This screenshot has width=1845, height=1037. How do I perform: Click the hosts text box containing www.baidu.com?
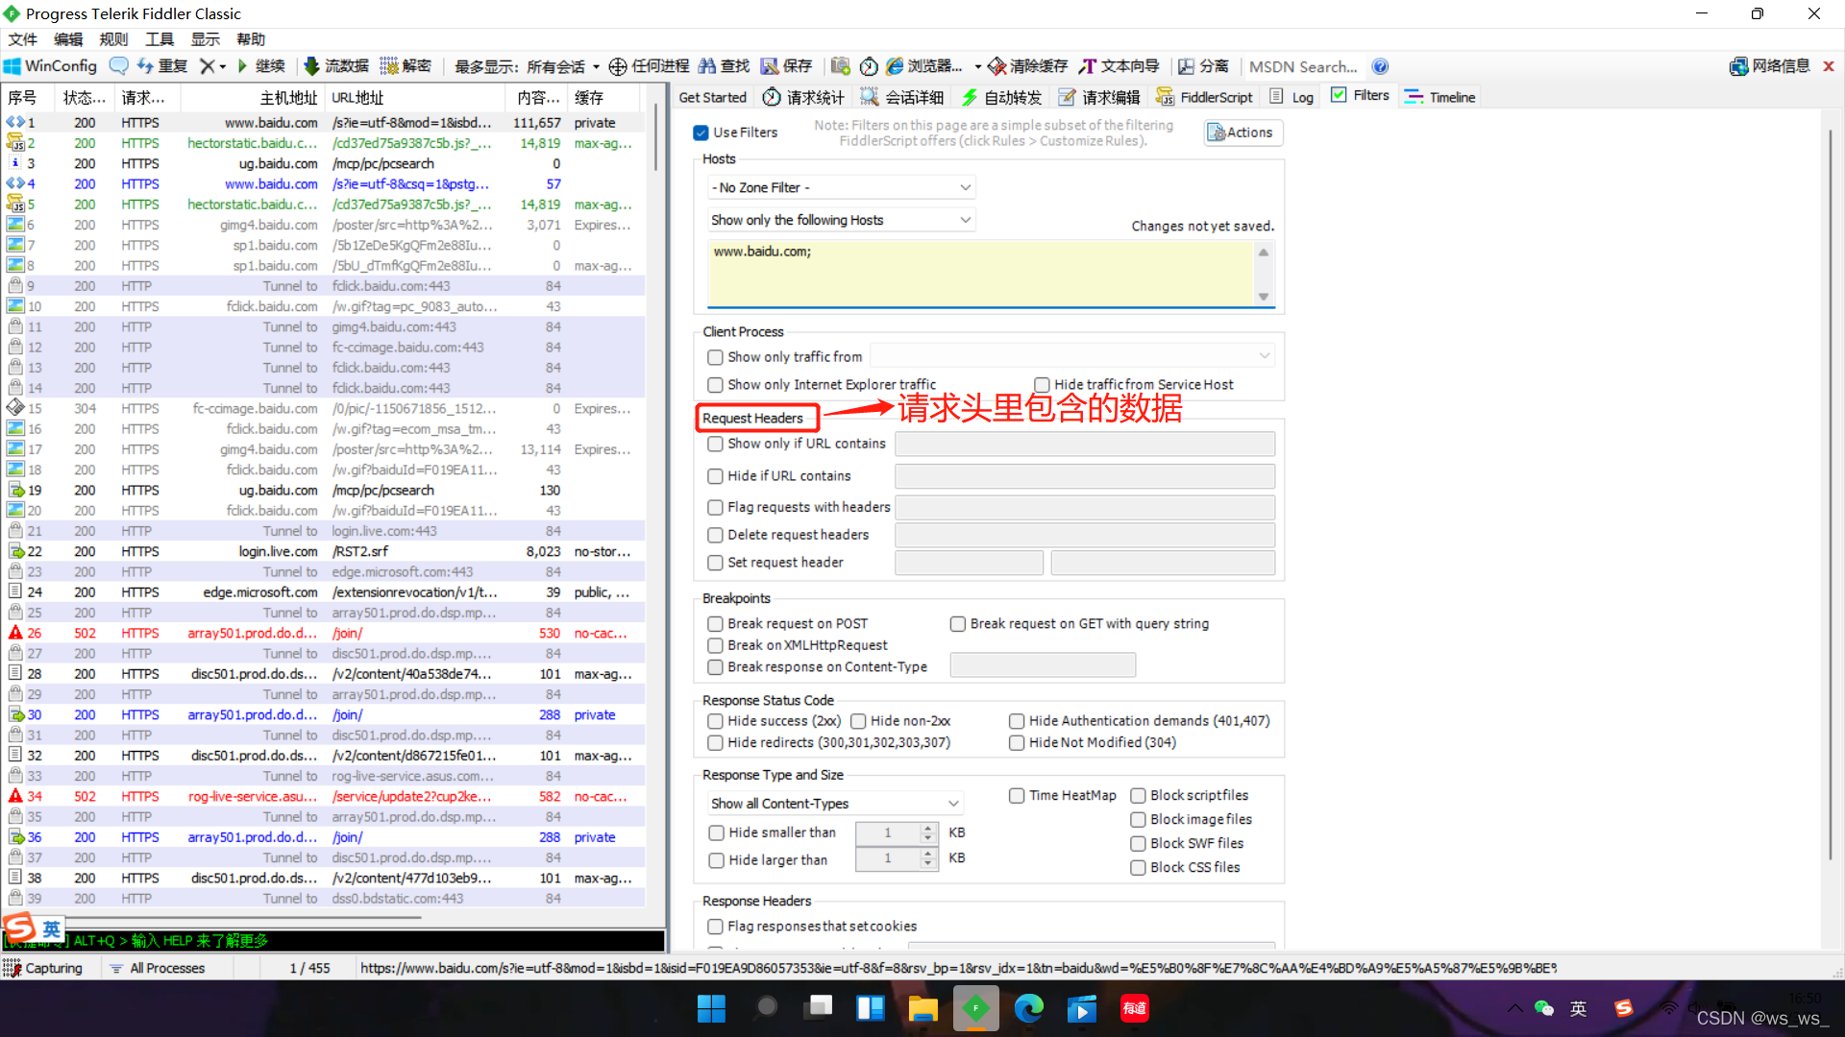coord(981,272)
